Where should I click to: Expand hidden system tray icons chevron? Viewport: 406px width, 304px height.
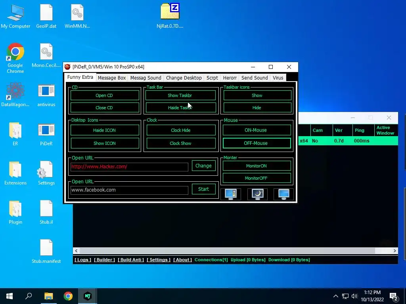[x=335, y=296]
